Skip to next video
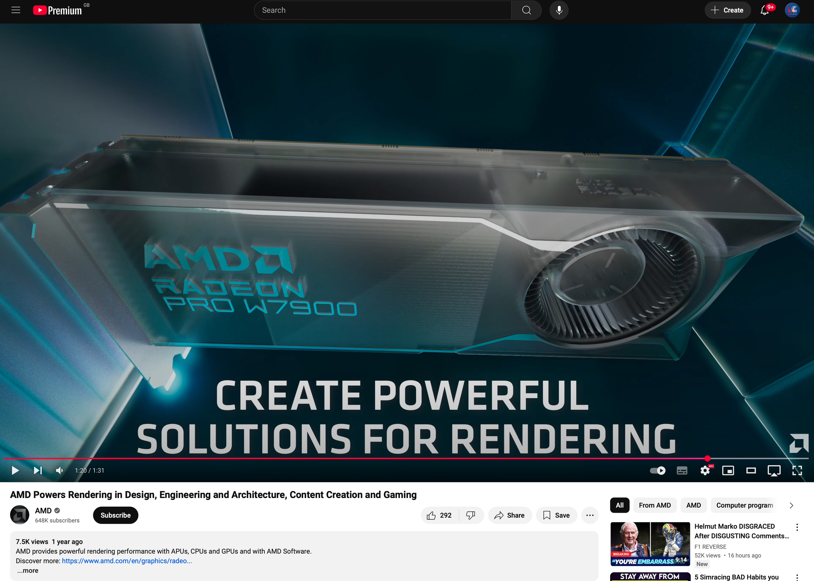This screenshot has height=581, width=814. click(37, 470)
